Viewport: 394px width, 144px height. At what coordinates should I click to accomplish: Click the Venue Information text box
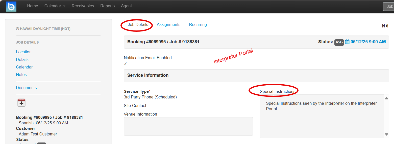pyautogui.click(x=188, y=126)
